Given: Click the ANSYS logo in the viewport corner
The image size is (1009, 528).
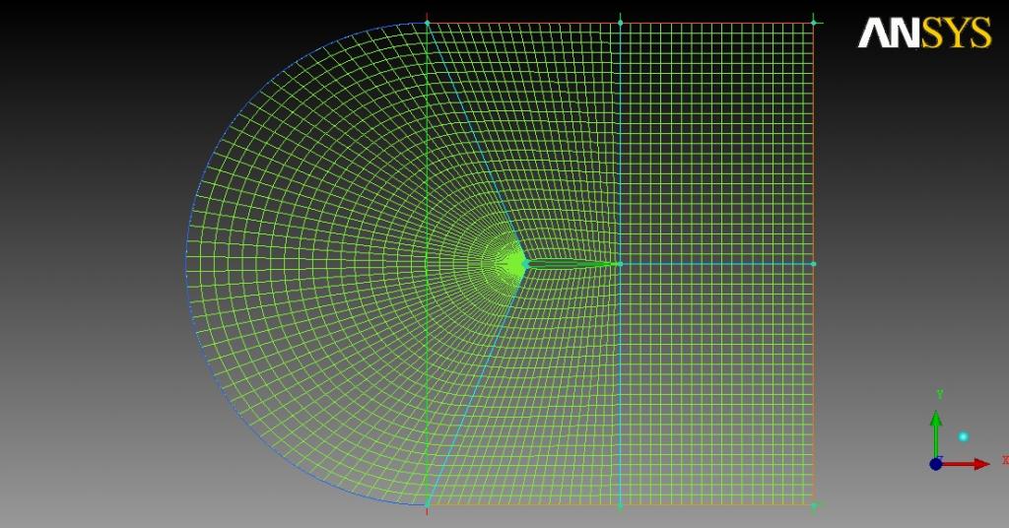Looking at the screenshot, I should tap(924, 33).
